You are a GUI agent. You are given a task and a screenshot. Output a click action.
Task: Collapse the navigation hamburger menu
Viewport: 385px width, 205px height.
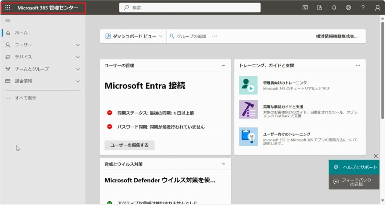tap(8, 21)
